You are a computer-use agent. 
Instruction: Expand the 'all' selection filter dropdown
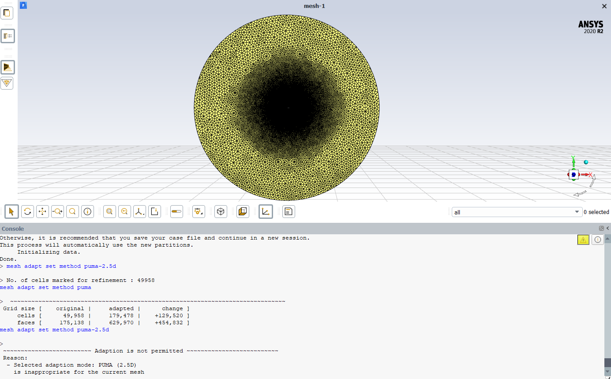coord(577,212)
